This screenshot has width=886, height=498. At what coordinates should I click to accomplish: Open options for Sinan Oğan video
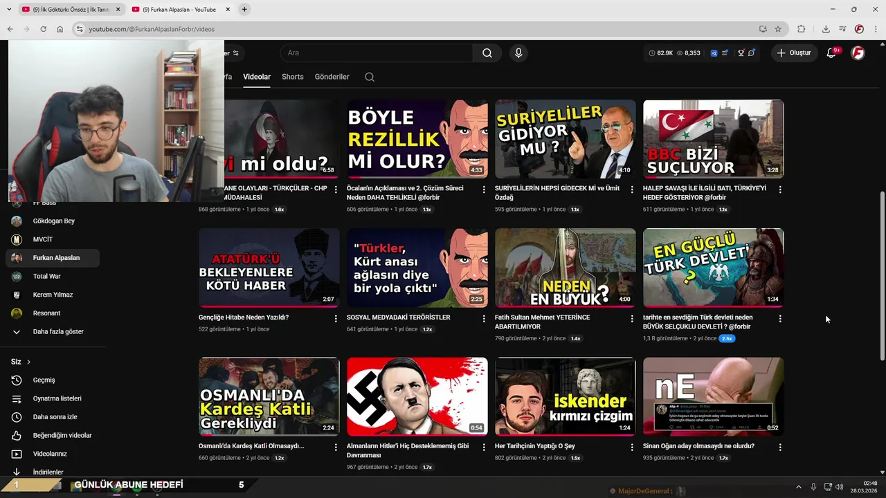pos(780,448)
